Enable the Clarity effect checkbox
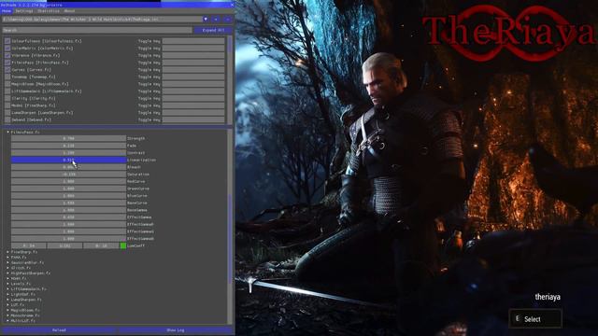The height and width of the screenshot is (336, 598). point(7,98)
